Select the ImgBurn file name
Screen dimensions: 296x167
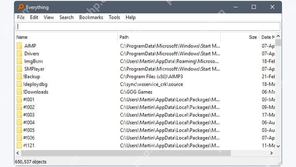pos(33,61)
